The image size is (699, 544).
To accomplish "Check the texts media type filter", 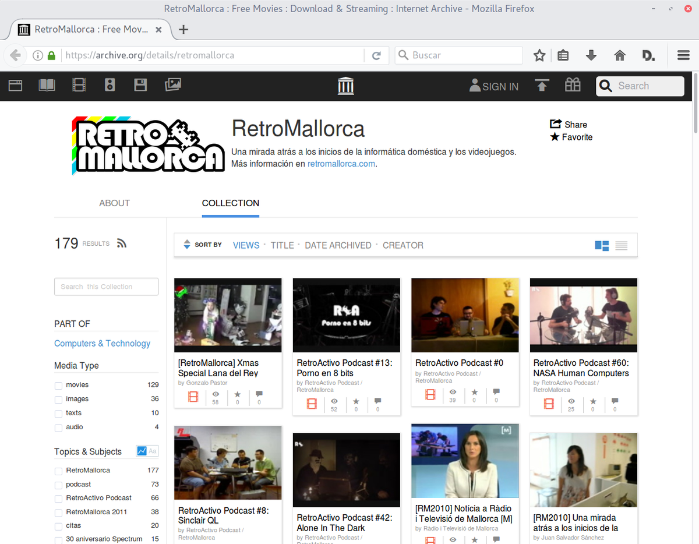I will pyautogui.click(x=58, y=414).
